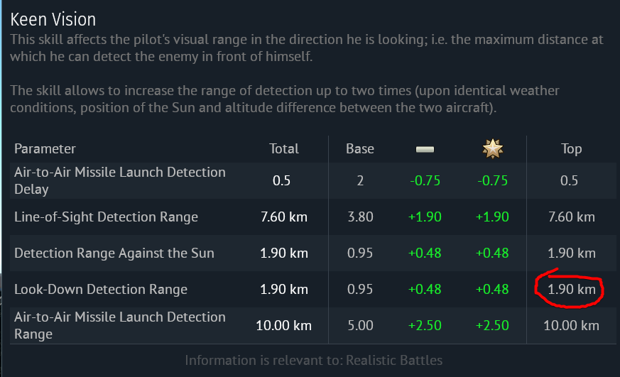Click Air-to-Air Missile Launch Detection Range label

[x=120, y=325]
